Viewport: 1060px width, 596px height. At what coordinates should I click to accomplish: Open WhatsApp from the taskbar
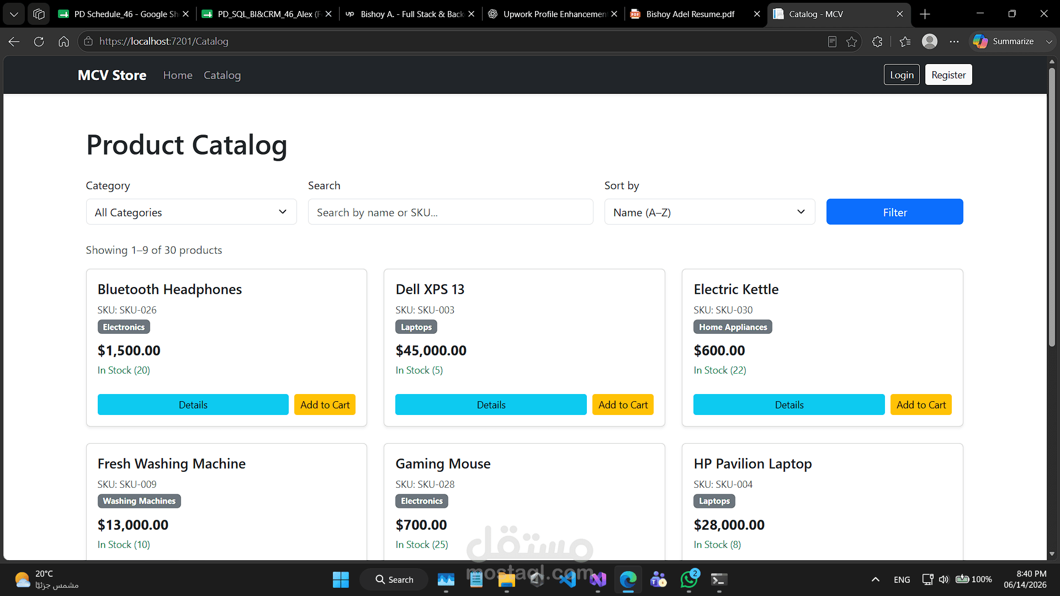688,579
